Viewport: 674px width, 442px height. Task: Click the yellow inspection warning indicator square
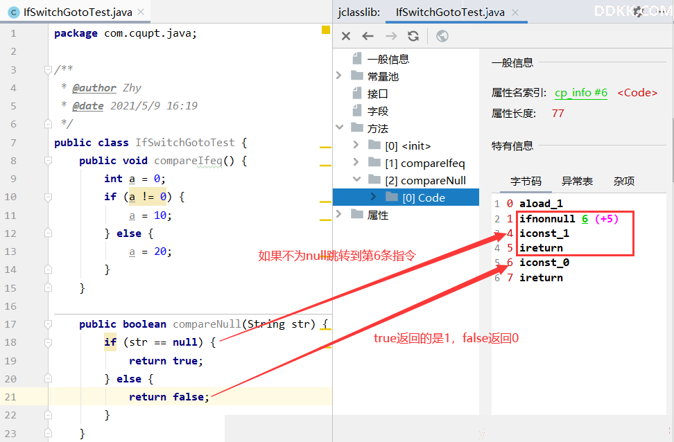pyautogui.click(x=326, y=30)
